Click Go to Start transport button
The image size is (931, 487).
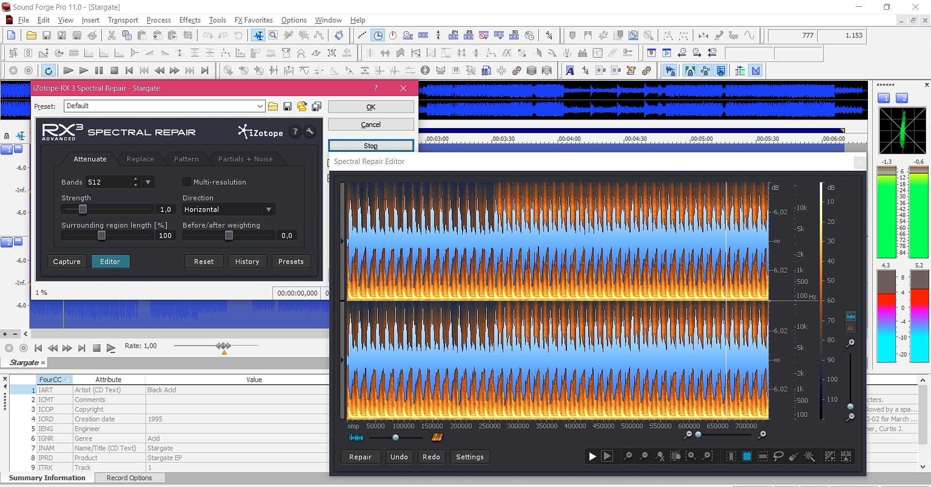129,71
